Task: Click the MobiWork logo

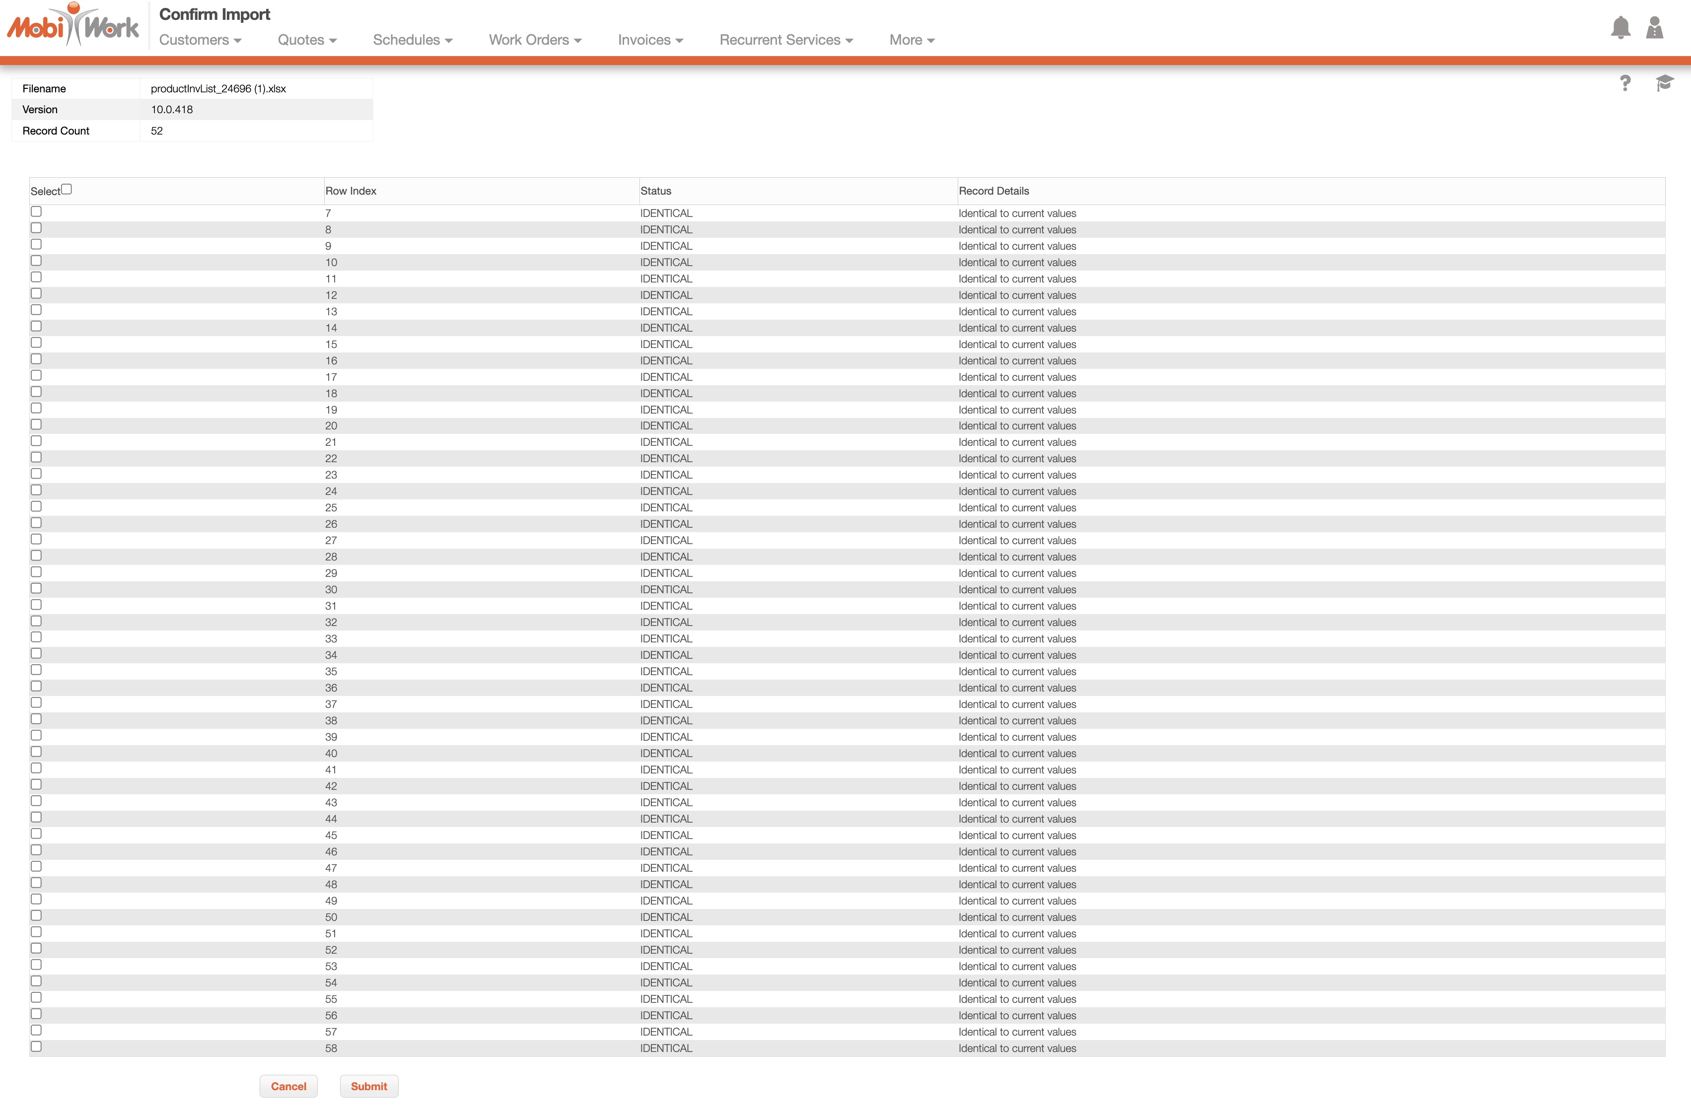Action: (x=72, y=26)
